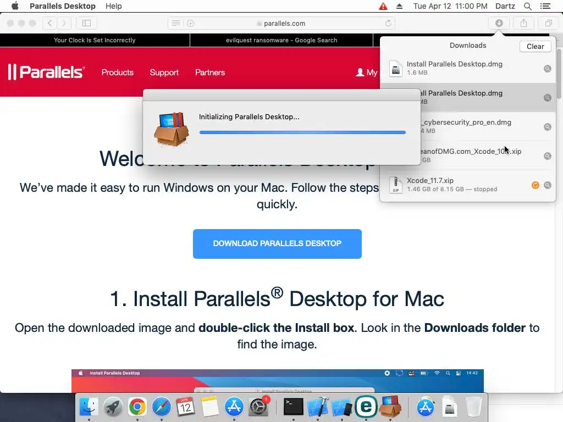Reload the page with the refresh icon
The image size is (563, 422).
point(388,23)
